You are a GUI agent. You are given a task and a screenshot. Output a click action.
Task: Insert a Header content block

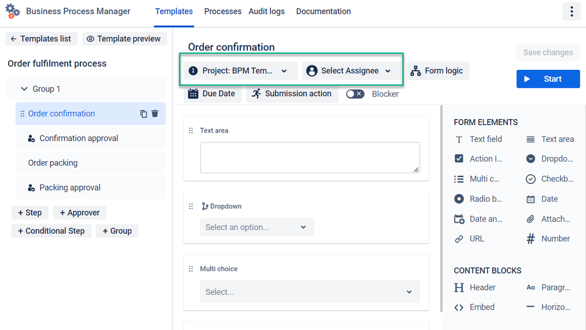[x=475, y=287]
